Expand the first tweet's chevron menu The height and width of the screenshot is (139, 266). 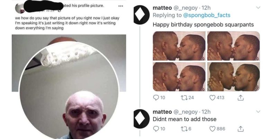(x=258, y=7)
